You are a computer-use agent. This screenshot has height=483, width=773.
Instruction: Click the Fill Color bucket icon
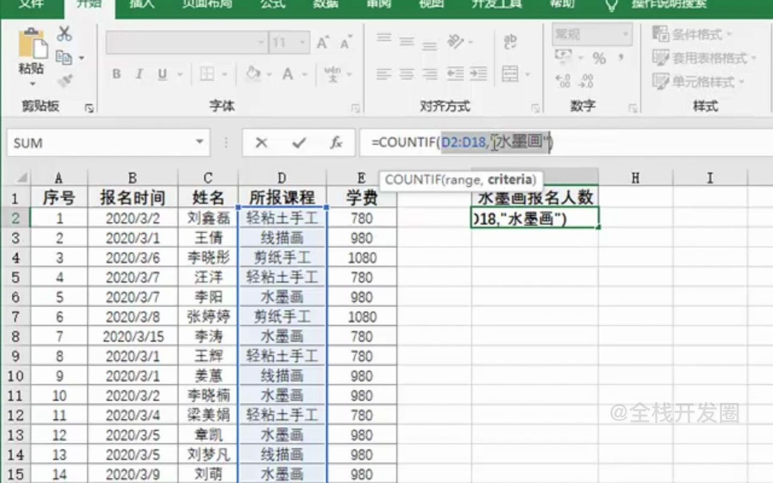coord(252,74)
